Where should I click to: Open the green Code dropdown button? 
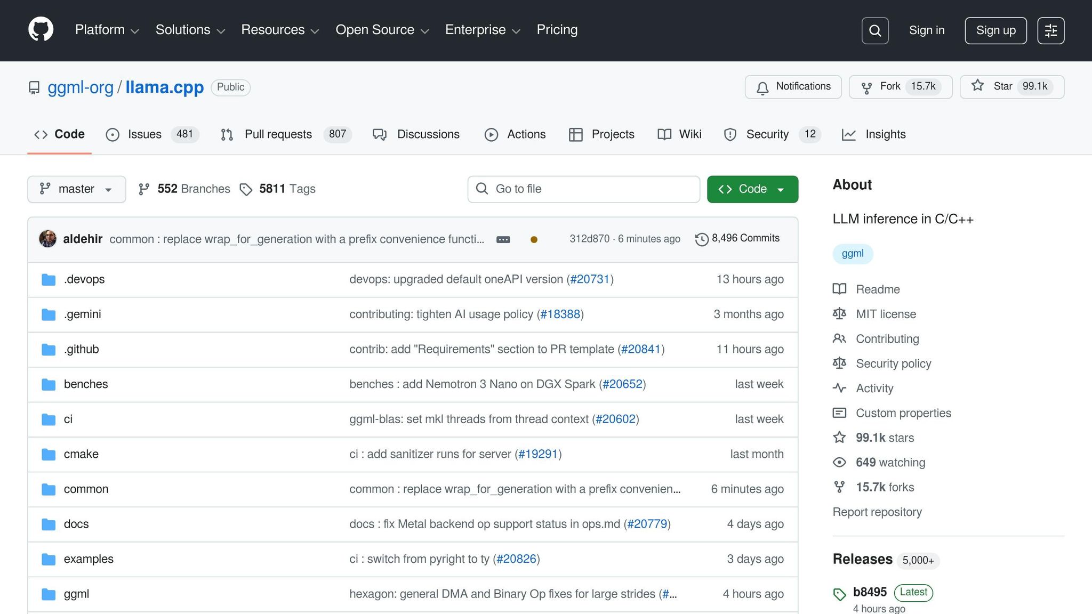(x=752, y=189)
